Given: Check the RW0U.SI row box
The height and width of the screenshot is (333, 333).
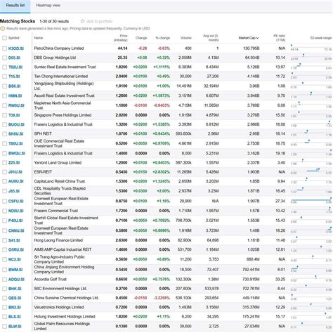Looking at the screenshot, I should 4,105.
